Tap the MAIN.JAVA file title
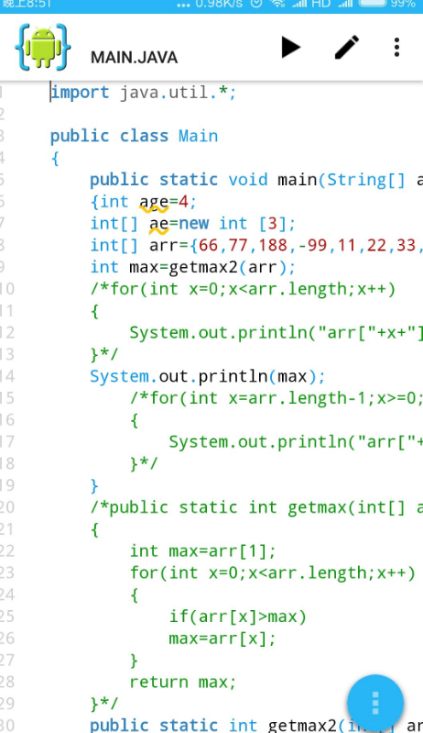The width and height of the screenshot is (423, 733). tap(135, 58)
